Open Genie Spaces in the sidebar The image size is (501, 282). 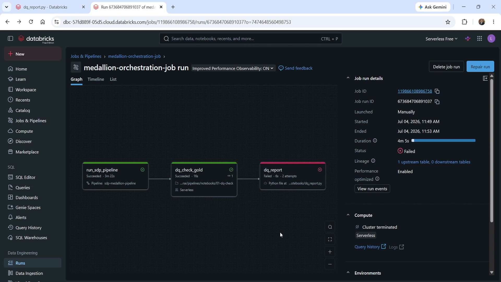pyautogui.click(x=33, y=208)
